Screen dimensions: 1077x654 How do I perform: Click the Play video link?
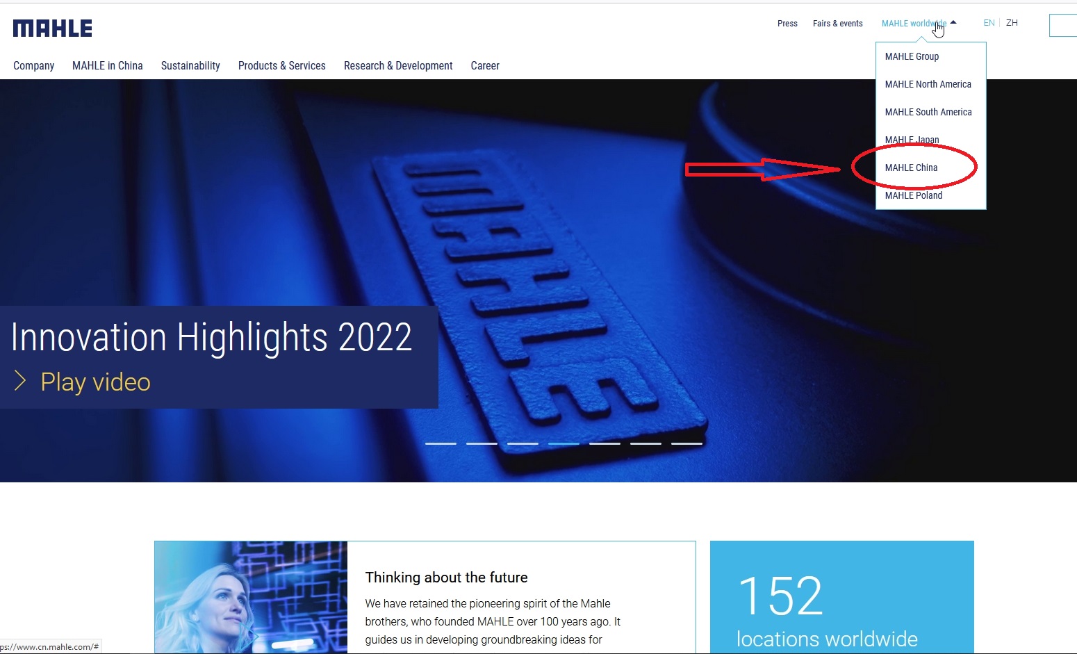95,382
